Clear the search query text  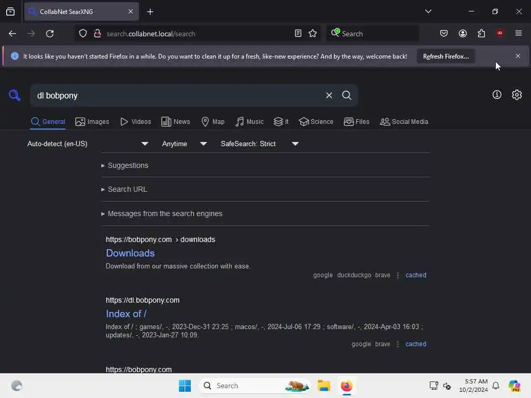329,95
